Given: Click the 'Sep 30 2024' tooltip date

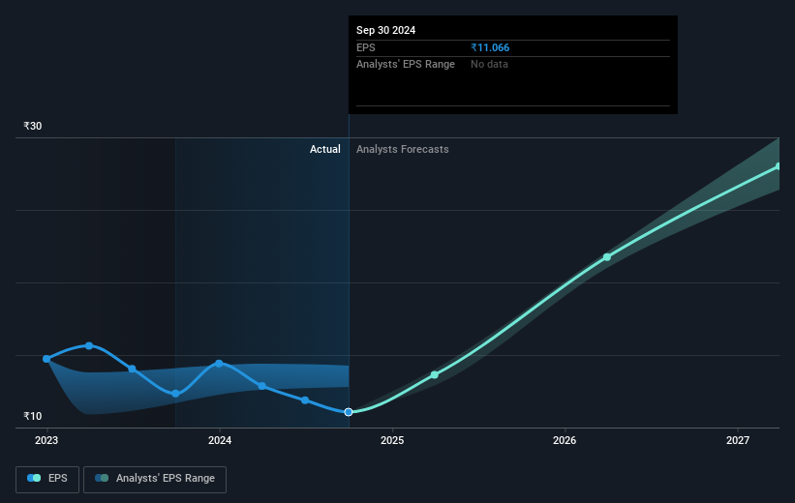Looking at the screenshot, I should pos(385,30).
